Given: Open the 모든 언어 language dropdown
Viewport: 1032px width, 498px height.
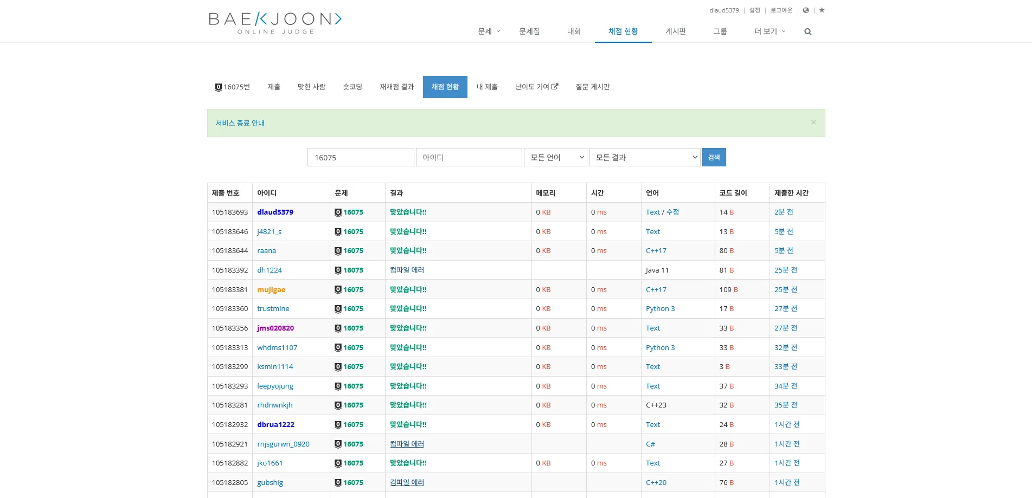Looking at the screenshot, I should 555,157.
